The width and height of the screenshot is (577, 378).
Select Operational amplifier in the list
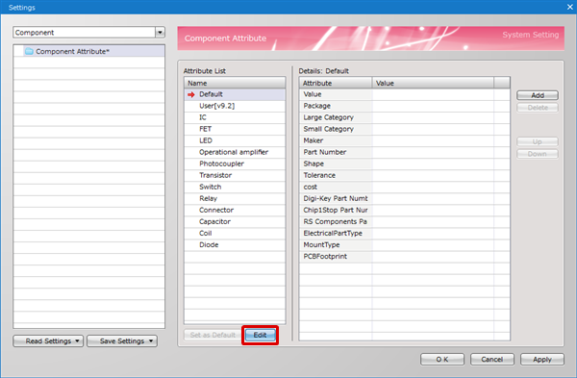click(x=235, y=152)
